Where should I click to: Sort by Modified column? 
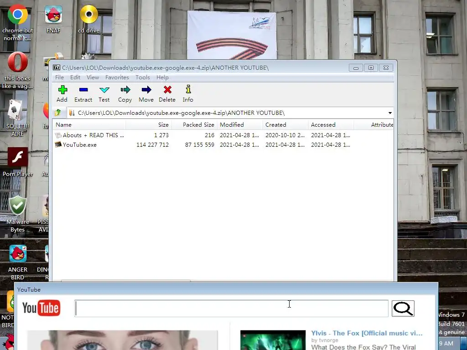click(x=240, y=125)
